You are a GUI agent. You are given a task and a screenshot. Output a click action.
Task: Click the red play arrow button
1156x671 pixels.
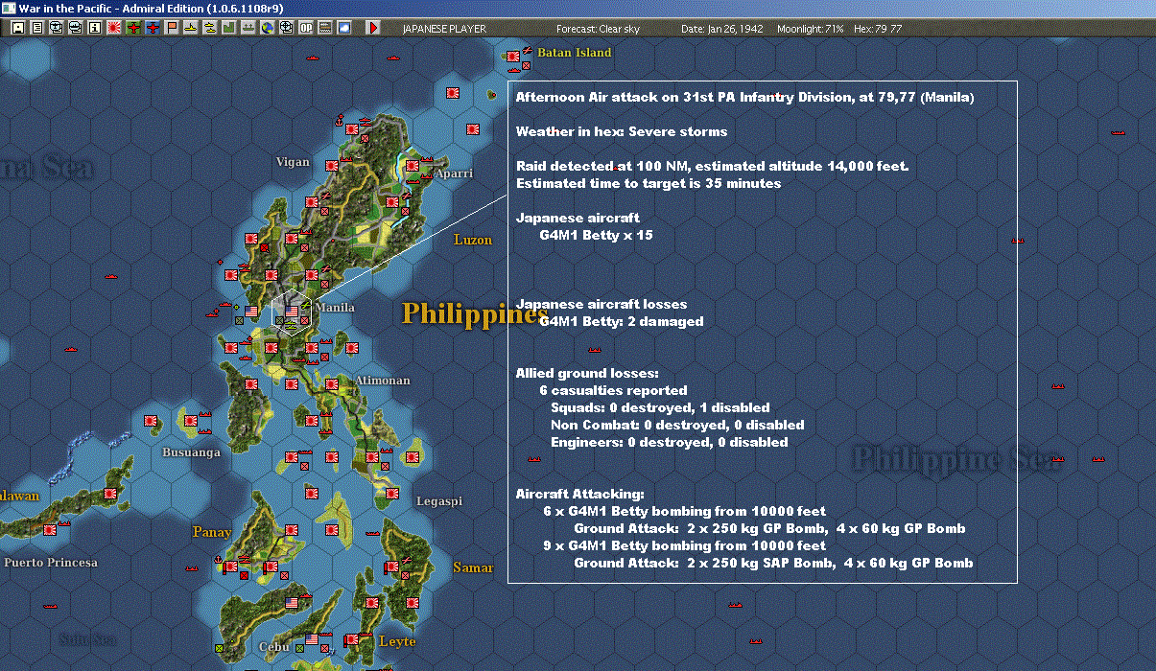pyautogui.click(x=374, y=28)
